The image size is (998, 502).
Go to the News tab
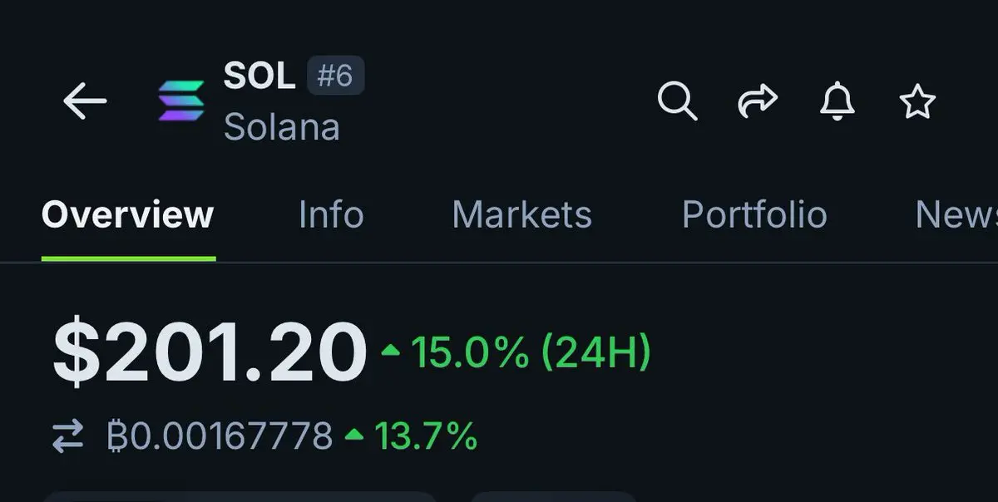(x=956, y=214)
